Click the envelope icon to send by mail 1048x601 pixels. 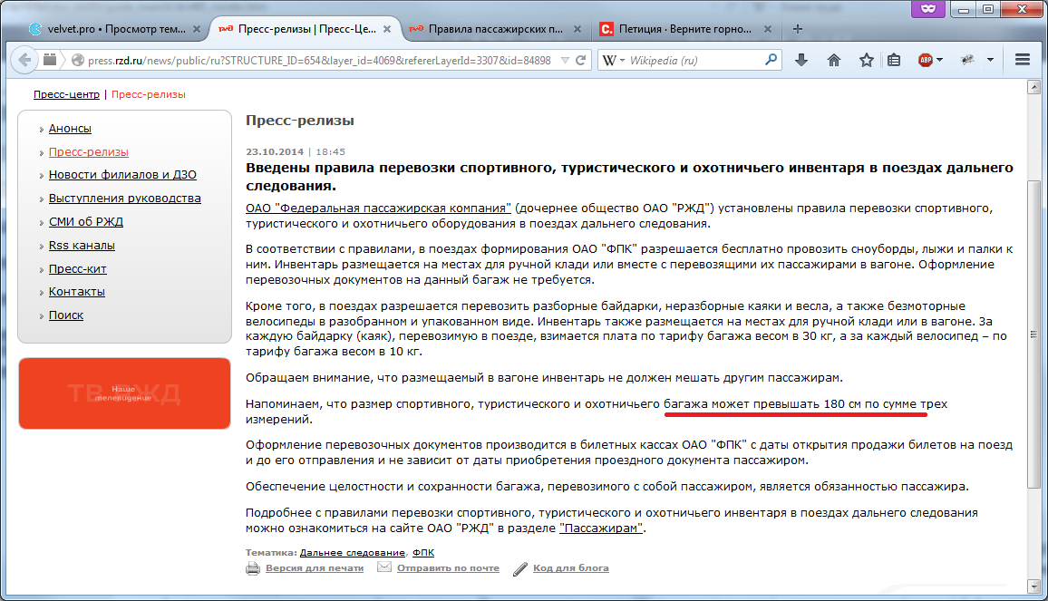(384, 567)
